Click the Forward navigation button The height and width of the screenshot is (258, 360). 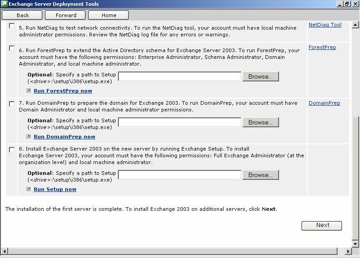click(x=65, y=15)
